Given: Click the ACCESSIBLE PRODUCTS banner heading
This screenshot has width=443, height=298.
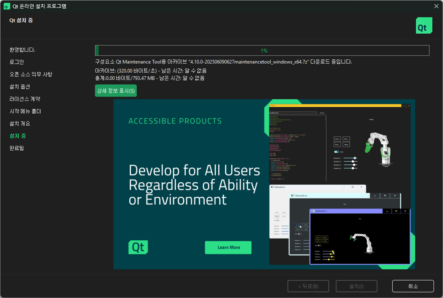Looking at the screenshot, I should 175,121.
